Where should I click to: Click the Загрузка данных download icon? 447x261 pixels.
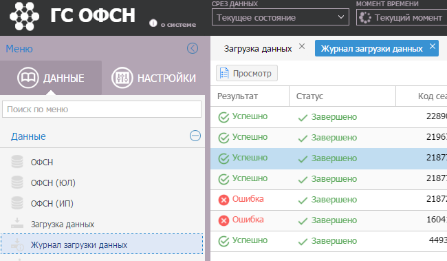17,223
